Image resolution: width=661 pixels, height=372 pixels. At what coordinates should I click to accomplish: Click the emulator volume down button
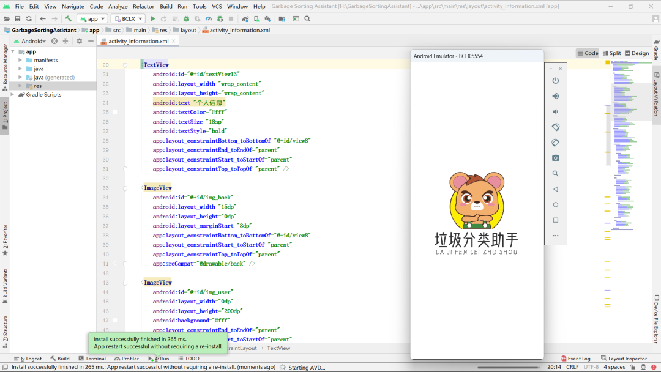click(x=556, y=111)
